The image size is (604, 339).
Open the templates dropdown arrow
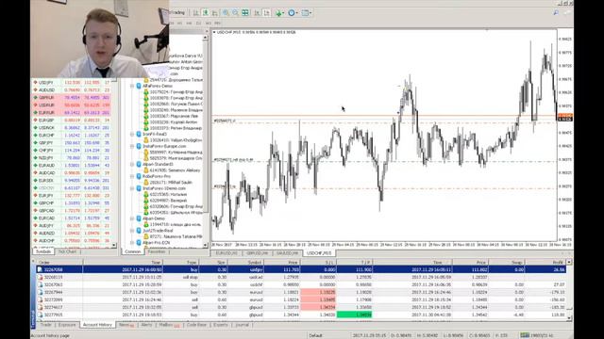click(310, 13)
